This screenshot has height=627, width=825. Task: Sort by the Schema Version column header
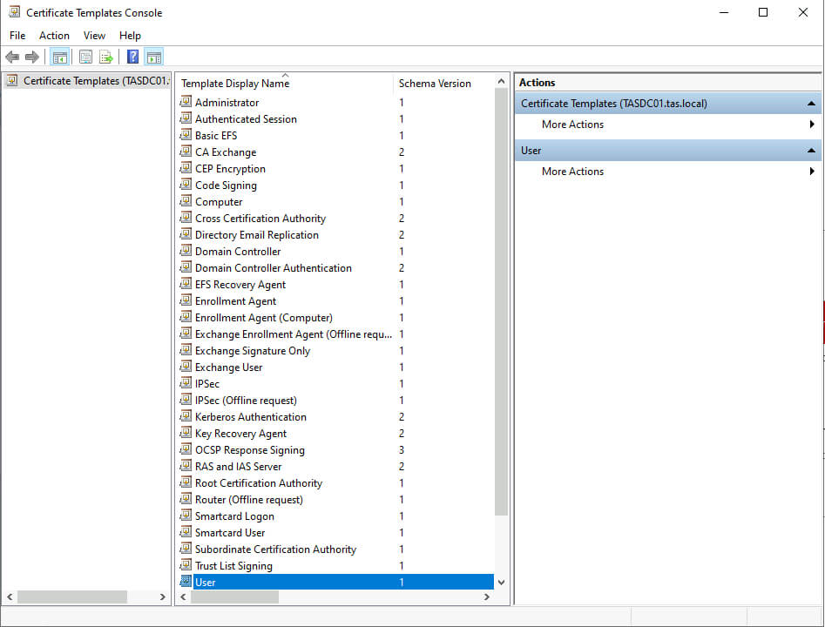tap(435, 84)
